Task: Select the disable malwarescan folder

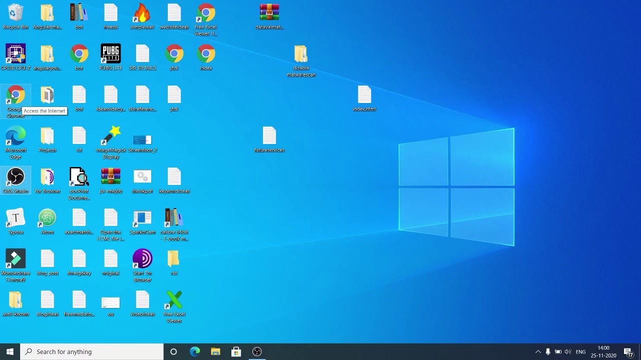Action: (x=301, y=55)
